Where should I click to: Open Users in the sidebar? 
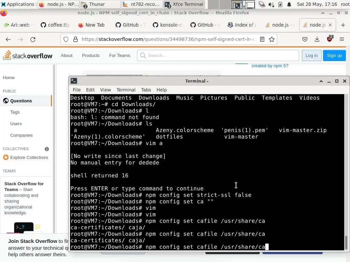(x=16, y=124)
